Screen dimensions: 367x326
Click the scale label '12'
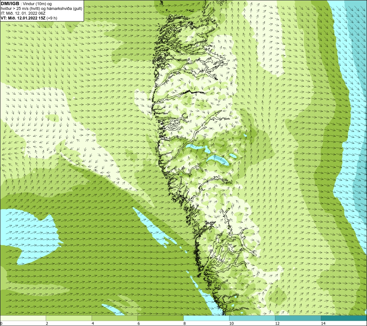[x=277, y=324]
